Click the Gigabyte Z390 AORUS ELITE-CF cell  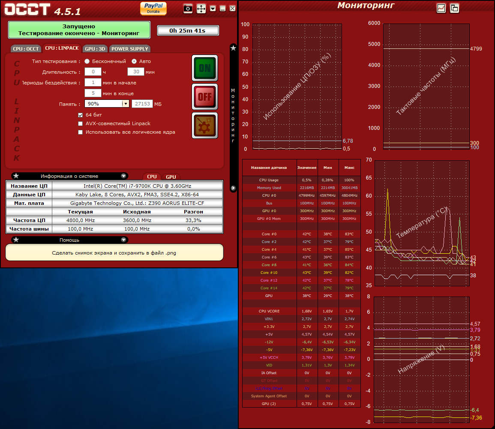137,203
